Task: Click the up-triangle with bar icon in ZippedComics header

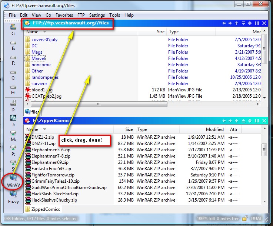Action: pos(243,121)
